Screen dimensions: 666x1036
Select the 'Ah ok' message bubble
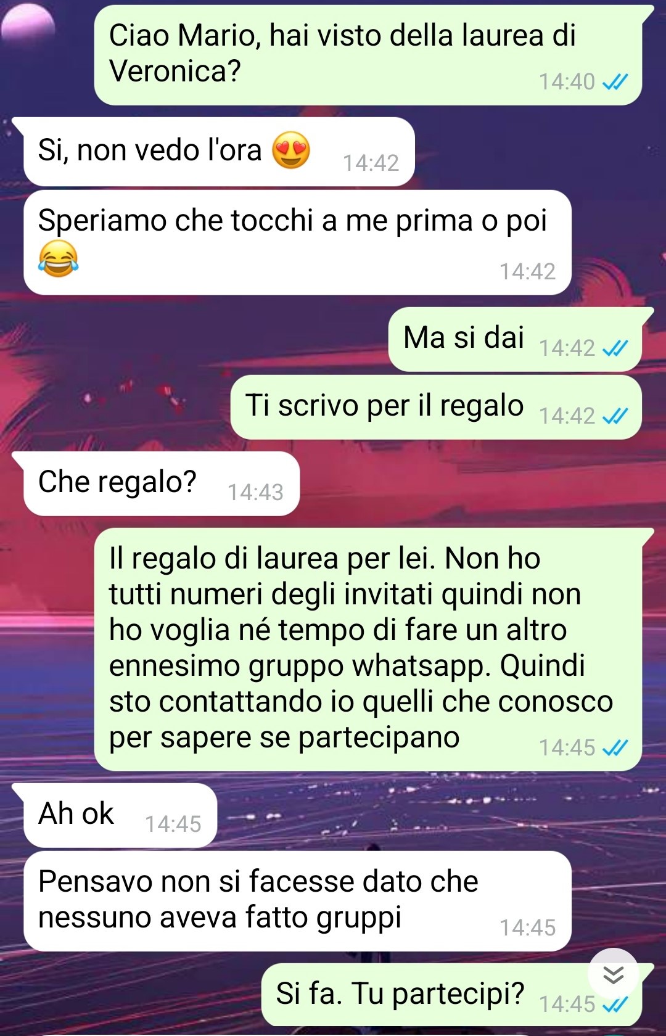(120, 815)
